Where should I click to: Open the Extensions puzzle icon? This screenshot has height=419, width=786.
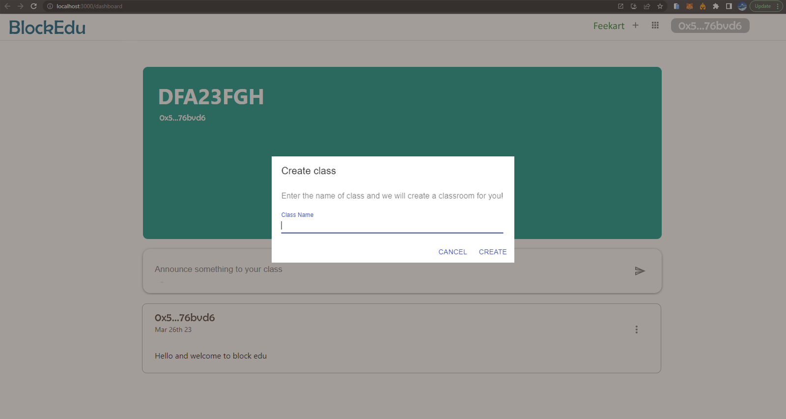[x=716, y=6]
